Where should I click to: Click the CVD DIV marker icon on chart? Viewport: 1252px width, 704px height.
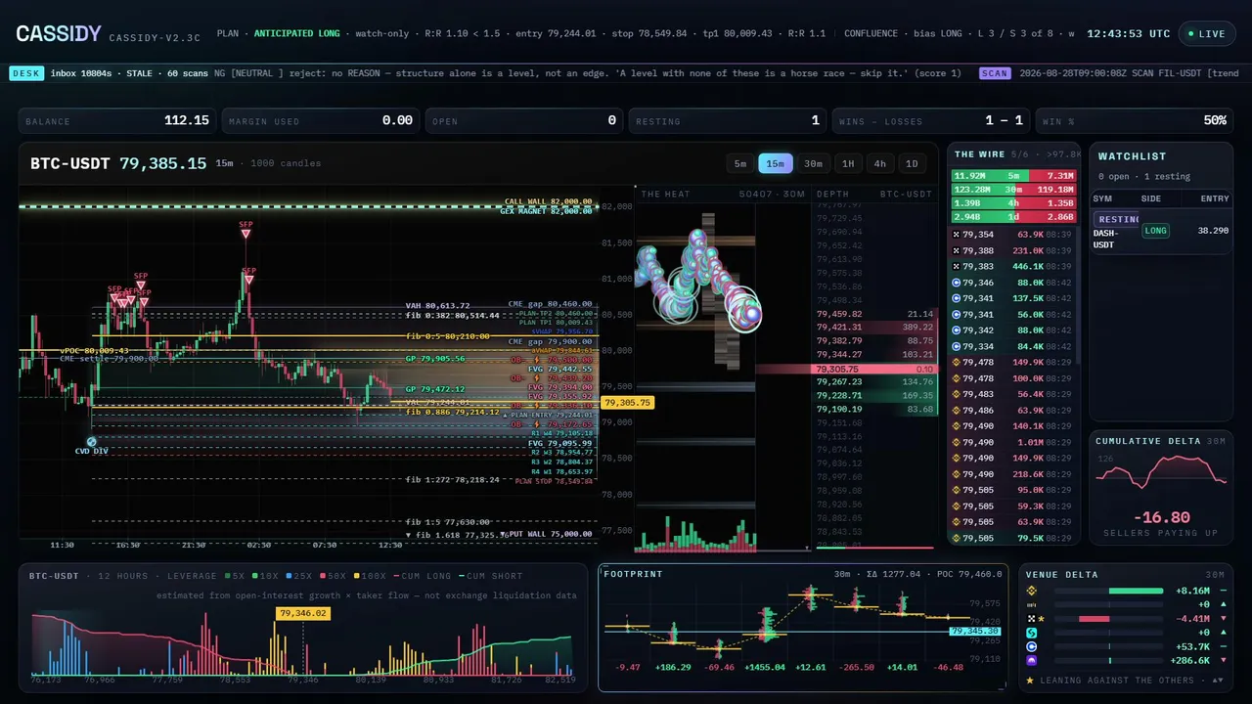point(91,442)
